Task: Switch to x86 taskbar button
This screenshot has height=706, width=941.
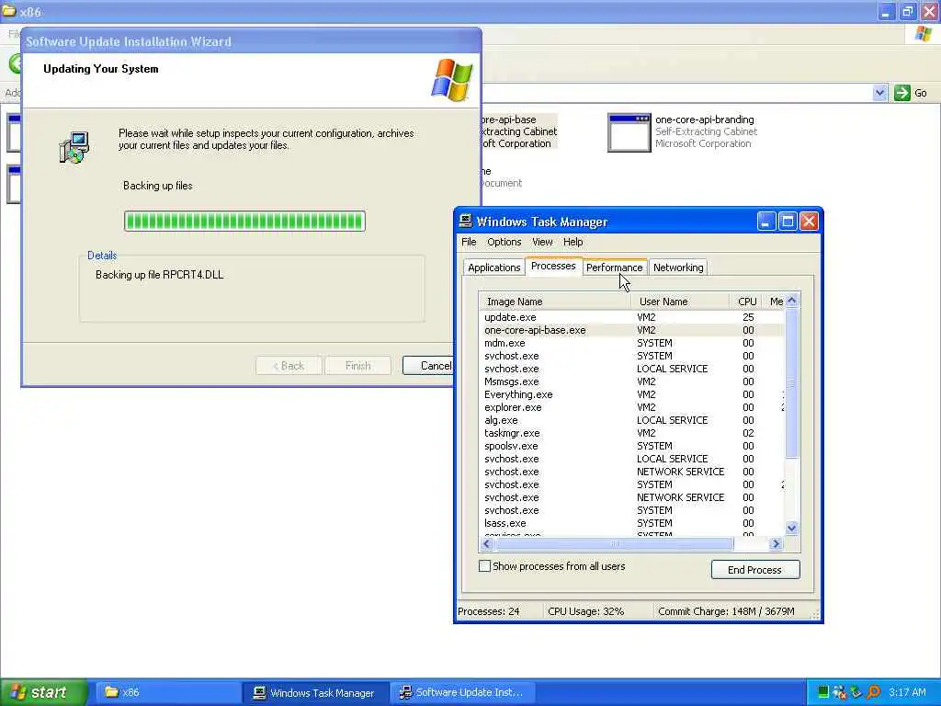Action: tap(169, 692)
